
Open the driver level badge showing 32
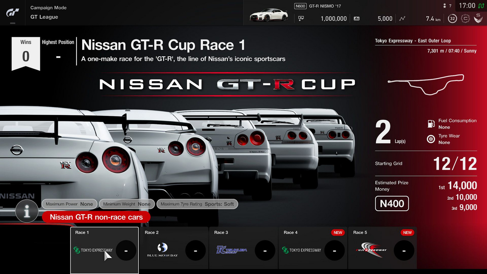coord(452,19)
